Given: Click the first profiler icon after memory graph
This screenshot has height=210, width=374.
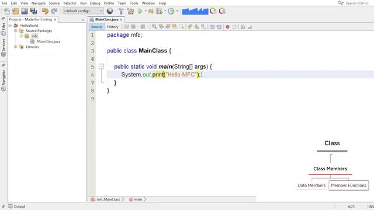Looking at the screenshot, I should coord(213,11).
